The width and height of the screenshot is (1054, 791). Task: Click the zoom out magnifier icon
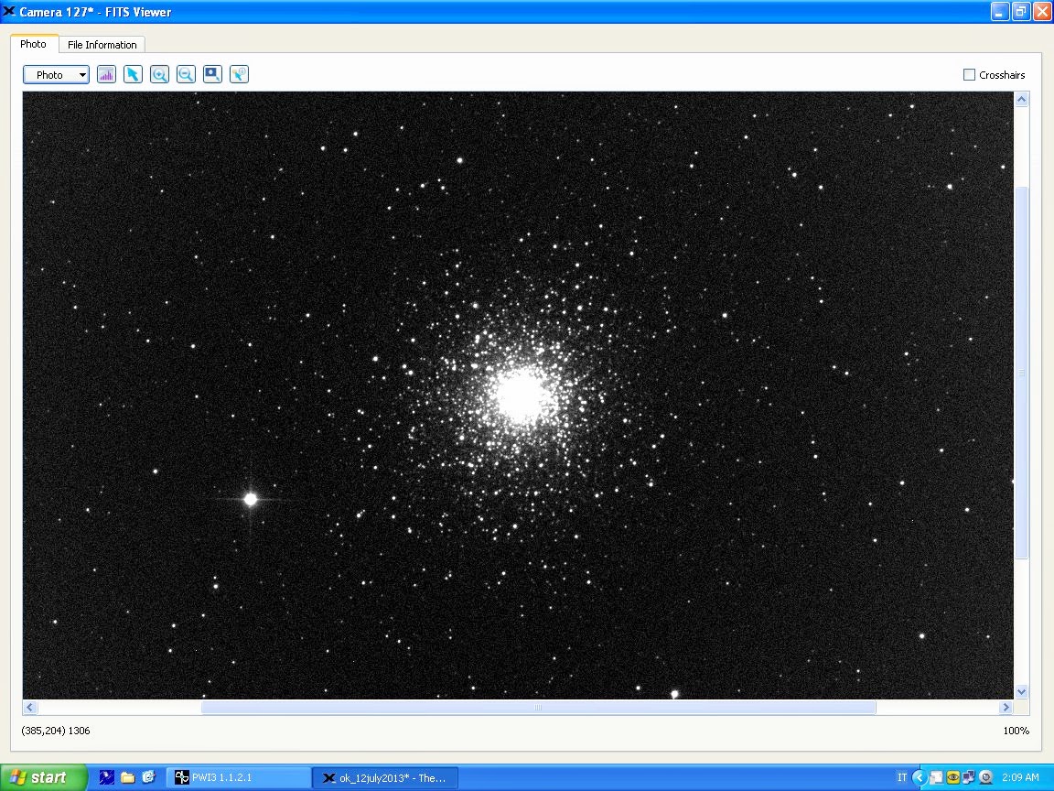tap(186, 75)
